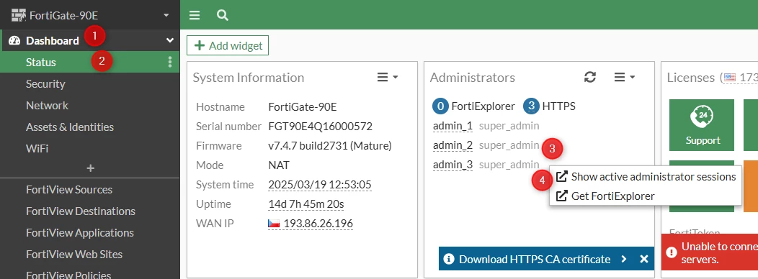Click the info icon on certificate banner
The image size is (758, 279).
pos(449,259)
